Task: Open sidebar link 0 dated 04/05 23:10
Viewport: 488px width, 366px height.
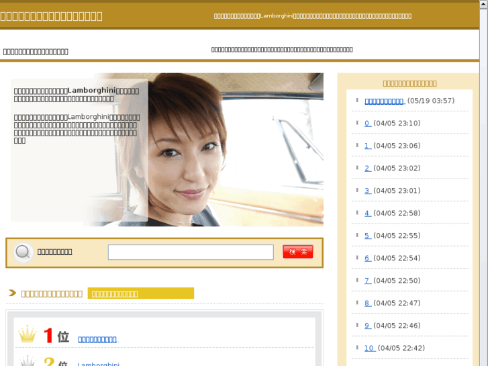Action: pos(368,124)
